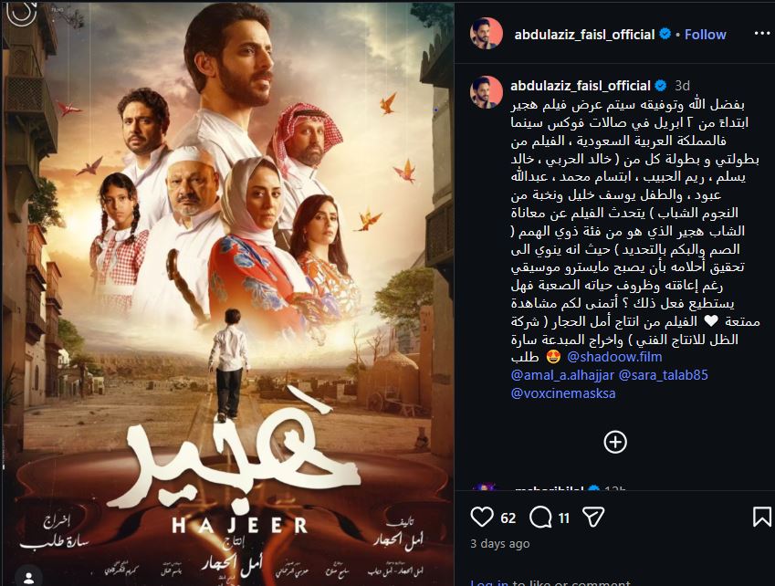
Task: Open the @voxcinemasksa mention
Action: tap(563, 393)
